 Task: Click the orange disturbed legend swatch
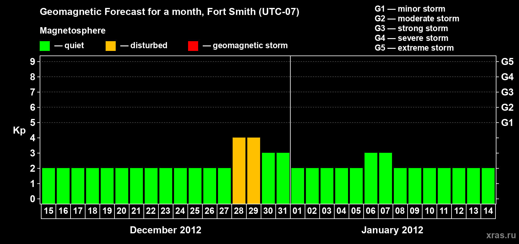(x=111, y=46)
